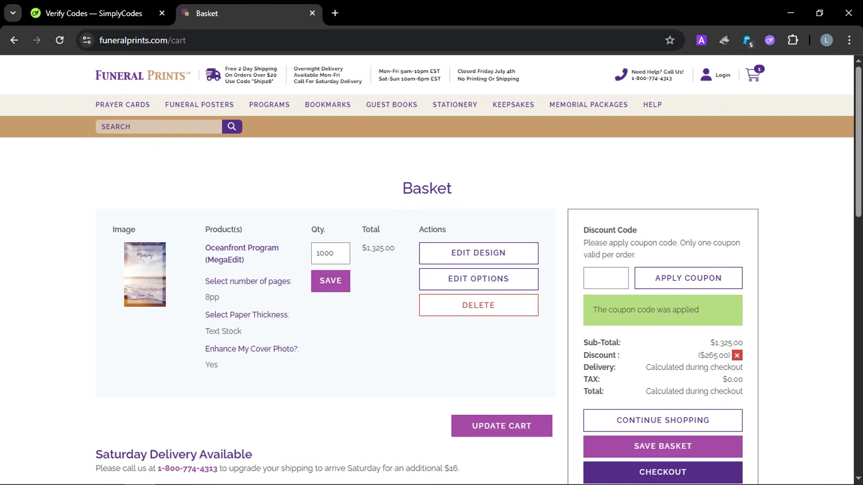This screenshot has height=485, width=863.
Task: Open the Guest Books menu
Action: (x=392, y=105)
